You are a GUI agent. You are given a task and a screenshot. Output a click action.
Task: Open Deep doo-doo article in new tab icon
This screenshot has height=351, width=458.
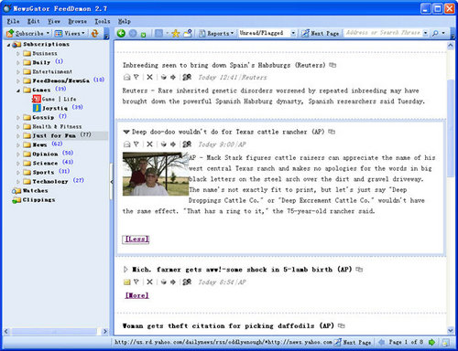[x=332, y=132]
